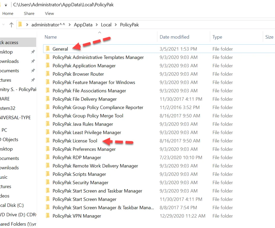Viewport: 275px width, 228px height.
Task: Click the folder icon in address bar
Action: [x=20, y=25]
